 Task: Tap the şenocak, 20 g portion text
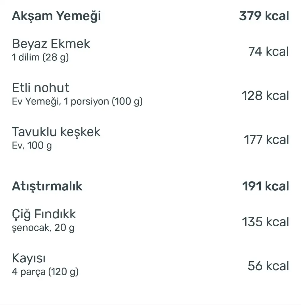[43, 228]
